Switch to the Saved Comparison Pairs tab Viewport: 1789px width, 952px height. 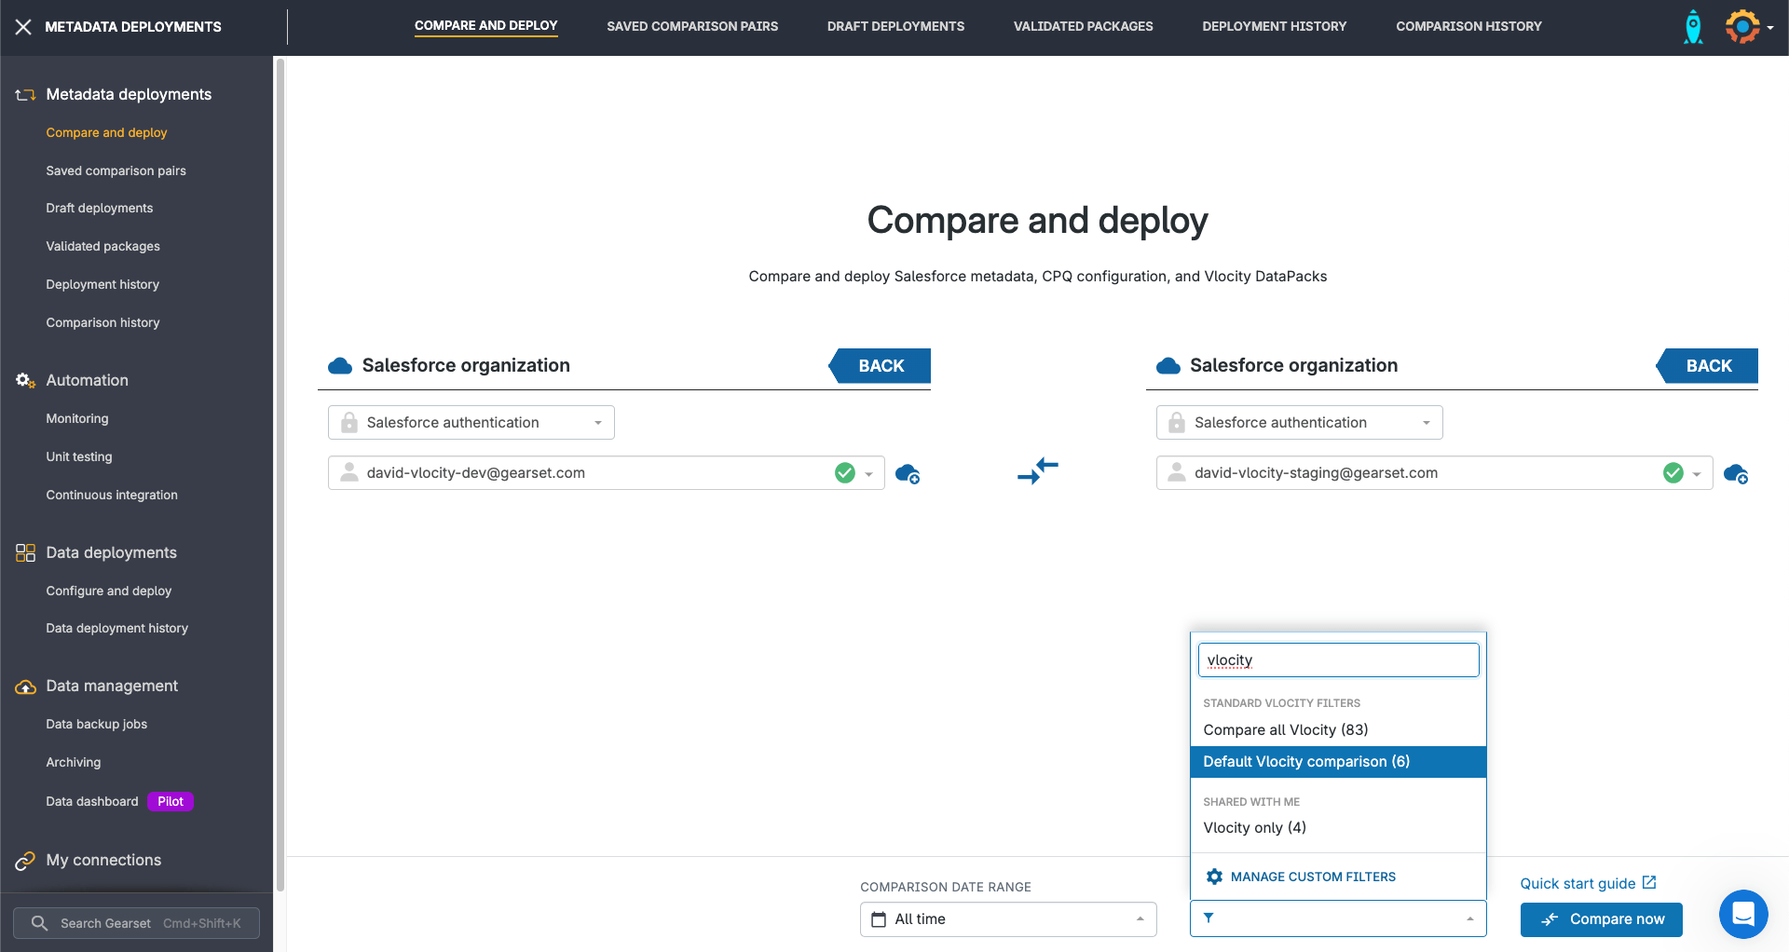[x=691, y=27]
